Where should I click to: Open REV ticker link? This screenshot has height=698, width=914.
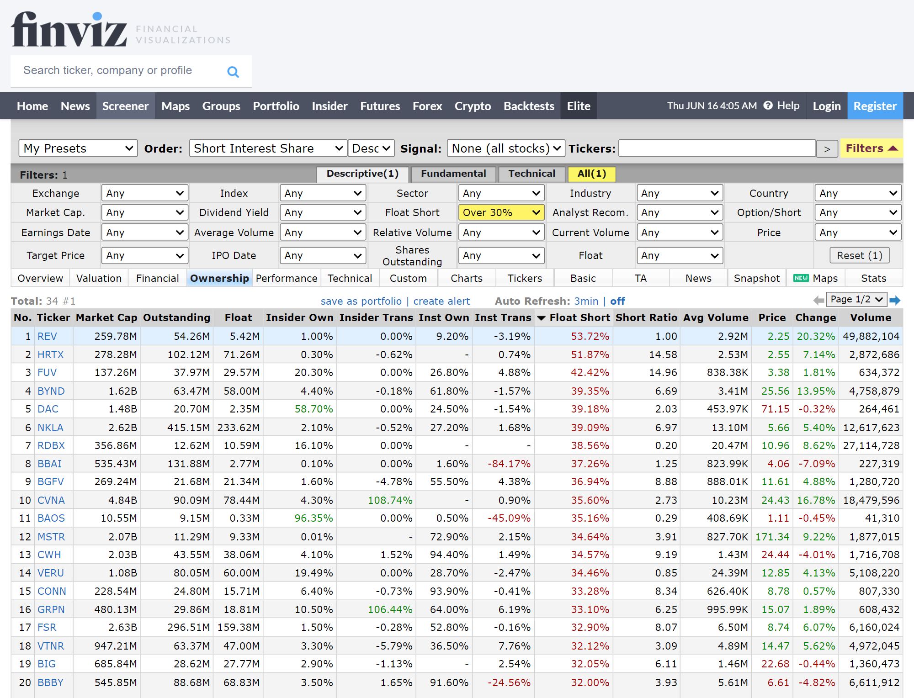[x=47, y=336]
